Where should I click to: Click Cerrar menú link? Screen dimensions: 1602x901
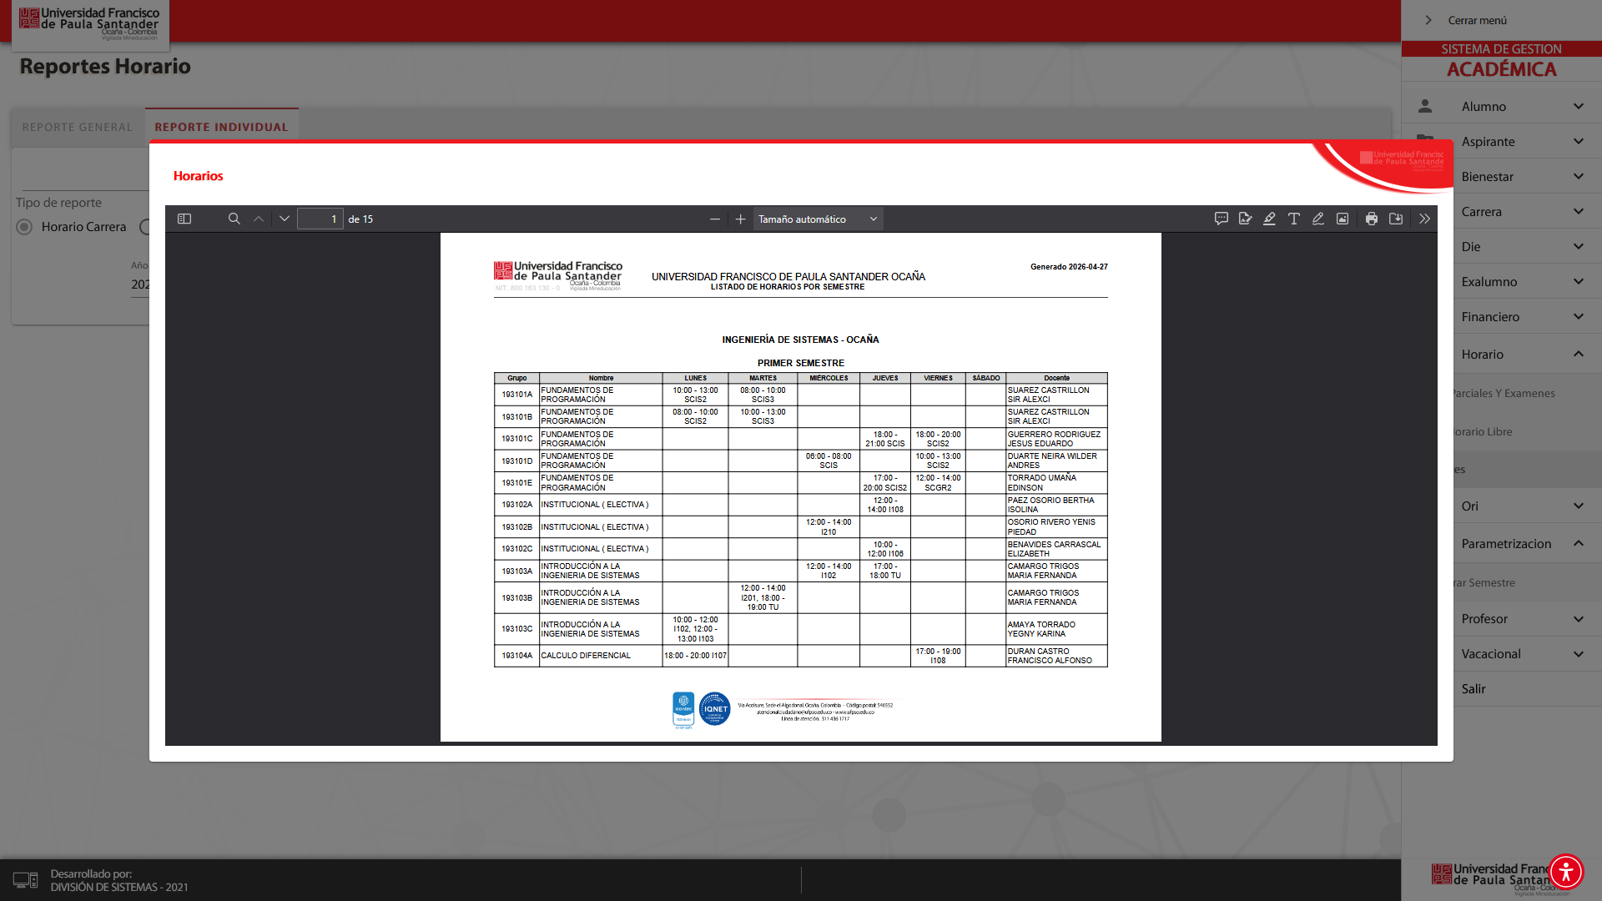(x=1477, y=20)
